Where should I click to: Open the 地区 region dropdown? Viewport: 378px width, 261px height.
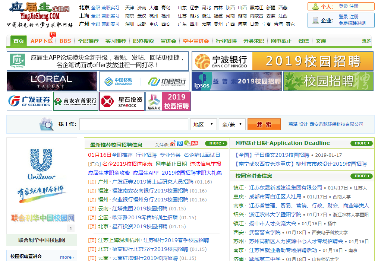[203, 124]
